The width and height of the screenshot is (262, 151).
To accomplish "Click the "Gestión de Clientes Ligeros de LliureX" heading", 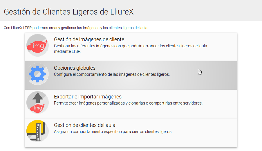I will 69,12.
